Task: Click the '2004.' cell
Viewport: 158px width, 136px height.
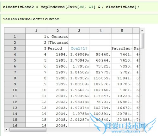Action: [58, 114]
